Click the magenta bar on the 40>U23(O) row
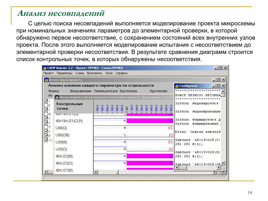 (x=148, y=163)
